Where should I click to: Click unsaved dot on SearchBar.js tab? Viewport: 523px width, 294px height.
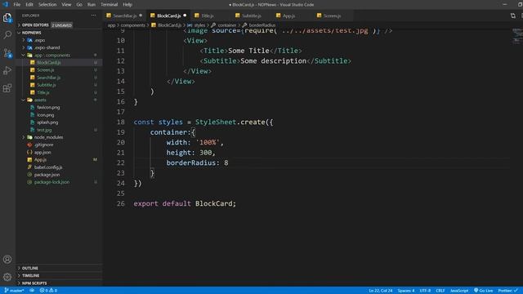click(x=141, y=16)
